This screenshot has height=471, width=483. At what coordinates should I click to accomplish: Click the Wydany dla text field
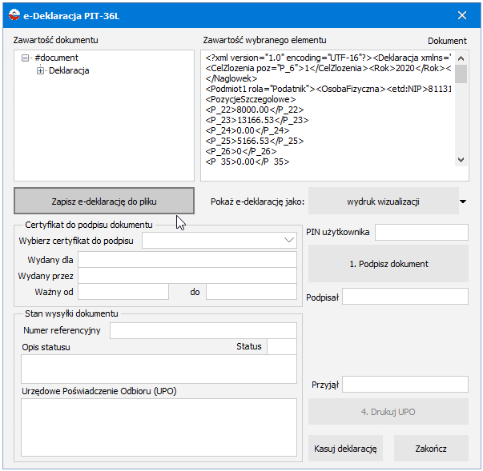click(187, 260)
